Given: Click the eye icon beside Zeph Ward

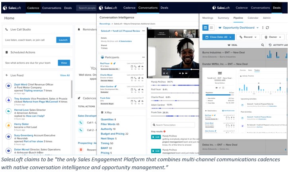Looking at the screenshot, I should click(8, 86).
